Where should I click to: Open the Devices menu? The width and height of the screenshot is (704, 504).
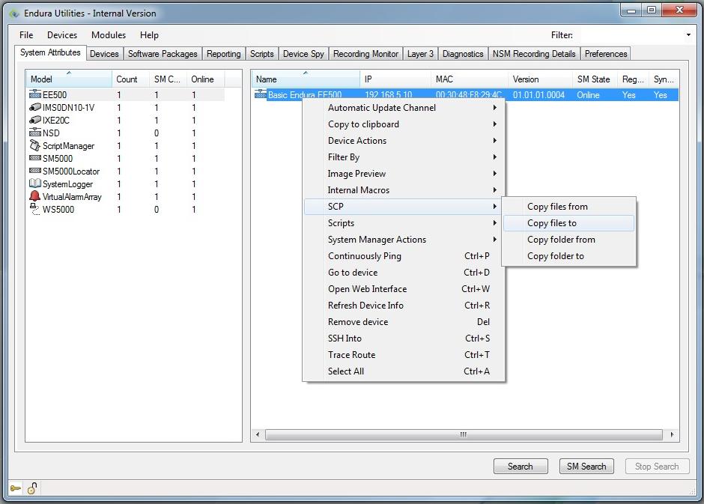(62, 35)
